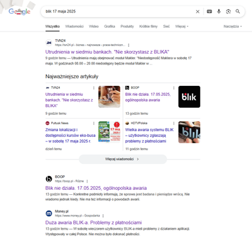Open BOOP result 'Blik nie działa. 17.05.2025'
The image size is (252, 241).
pos(96,188)
